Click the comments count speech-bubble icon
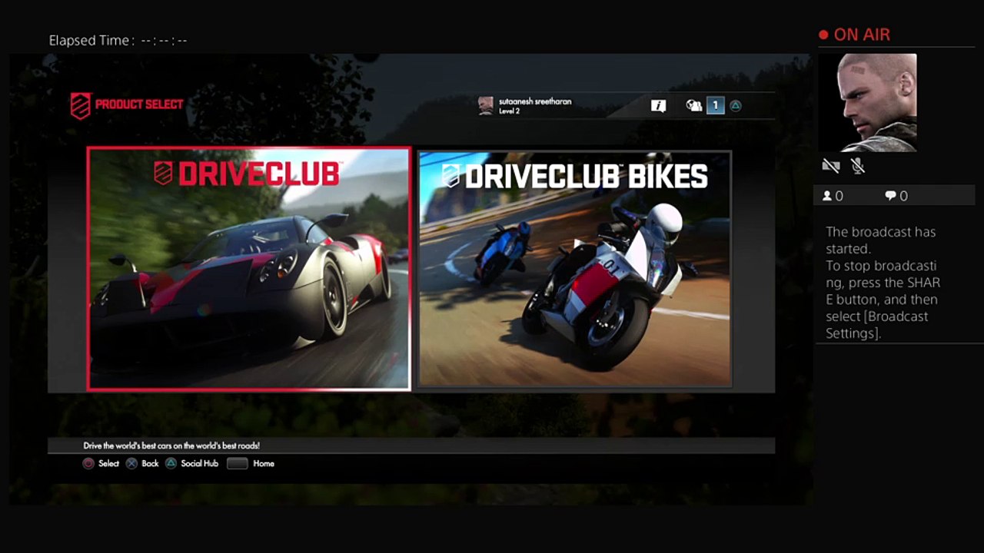 (x=890, y=196)
